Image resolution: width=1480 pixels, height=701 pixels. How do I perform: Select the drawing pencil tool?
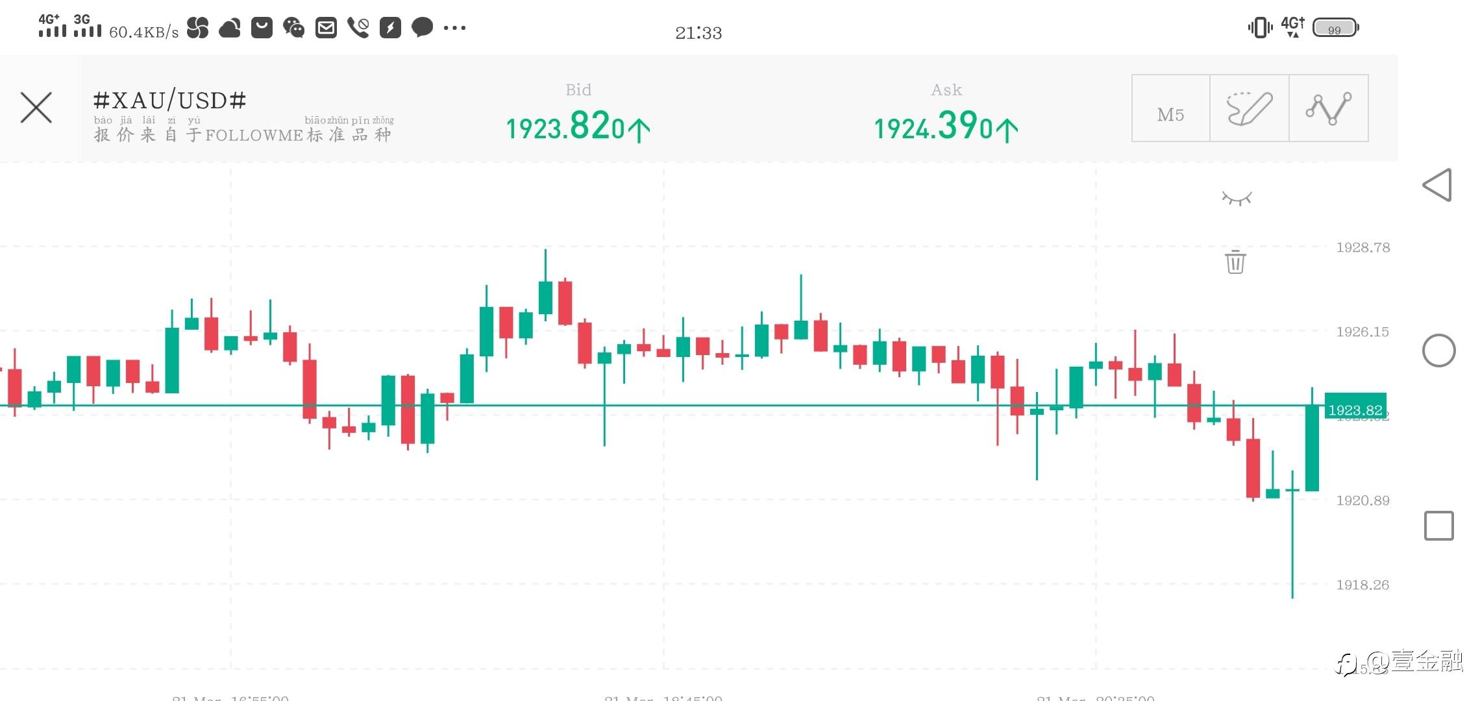click(x=1250, y=108)
